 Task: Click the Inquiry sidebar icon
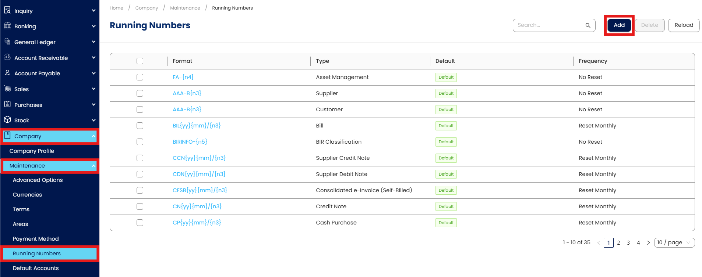pyautogui.click(x=7, y=10)
